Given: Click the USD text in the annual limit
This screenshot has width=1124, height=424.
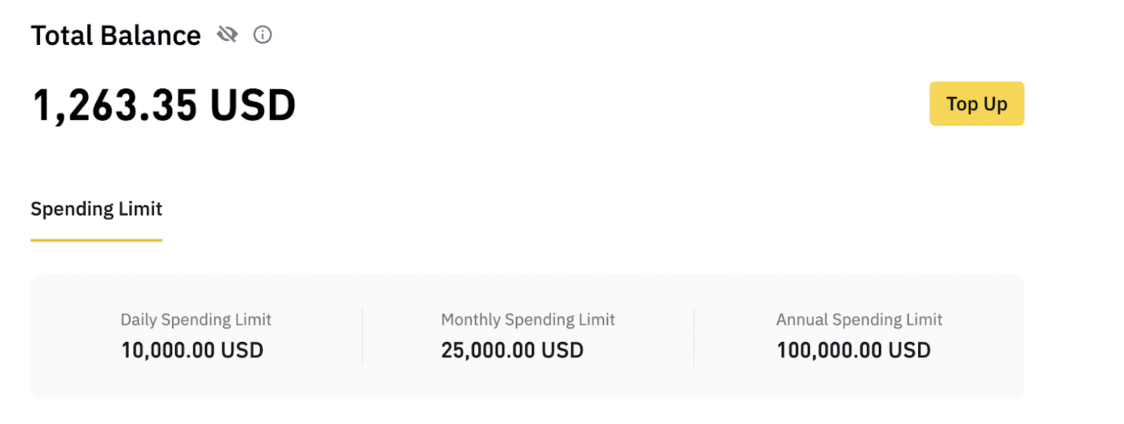Looking at the screenshot, I should (910, 350).
